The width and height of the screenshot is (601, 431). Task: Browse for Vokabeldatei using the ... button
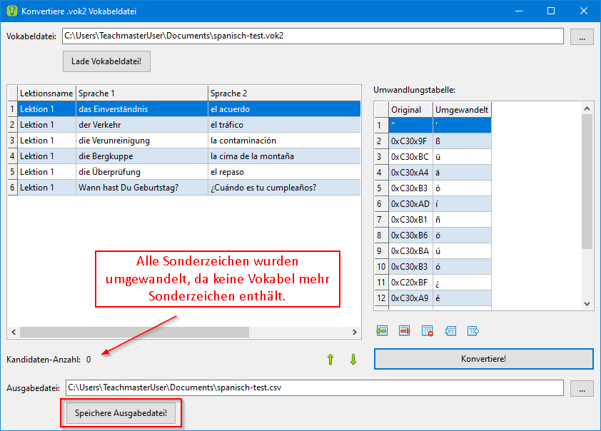pyautogui.click(x=582, y=36)
